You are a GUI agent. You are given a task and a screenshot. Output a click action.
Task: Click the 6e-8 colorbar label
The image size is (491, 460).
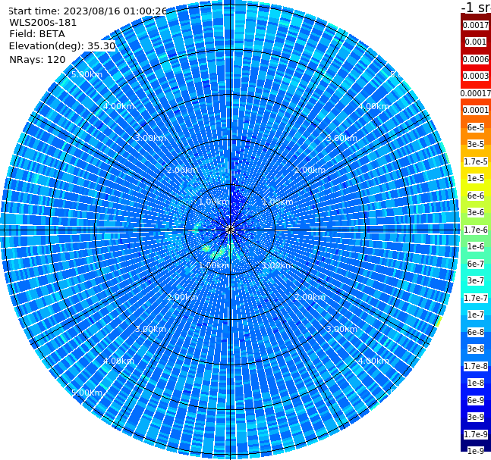[476, 332]
